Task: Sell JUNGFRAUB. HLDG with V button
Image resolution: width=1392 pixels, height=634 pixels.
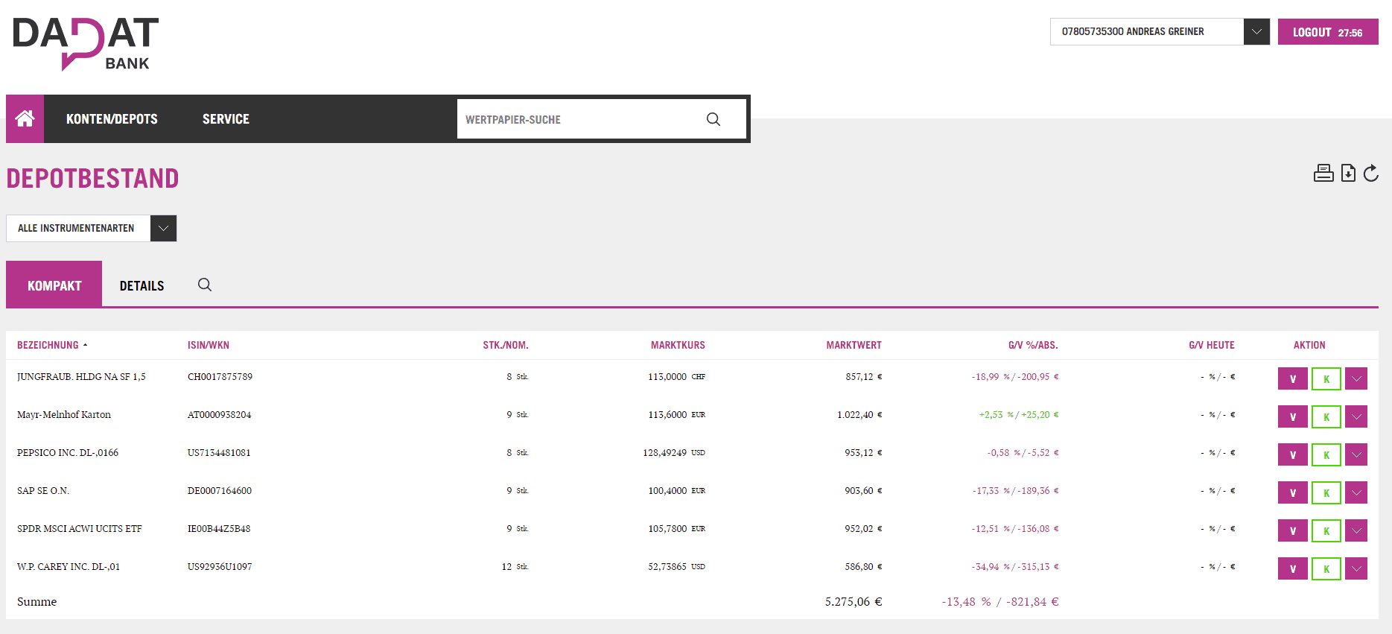Action: pos(1292,378)
